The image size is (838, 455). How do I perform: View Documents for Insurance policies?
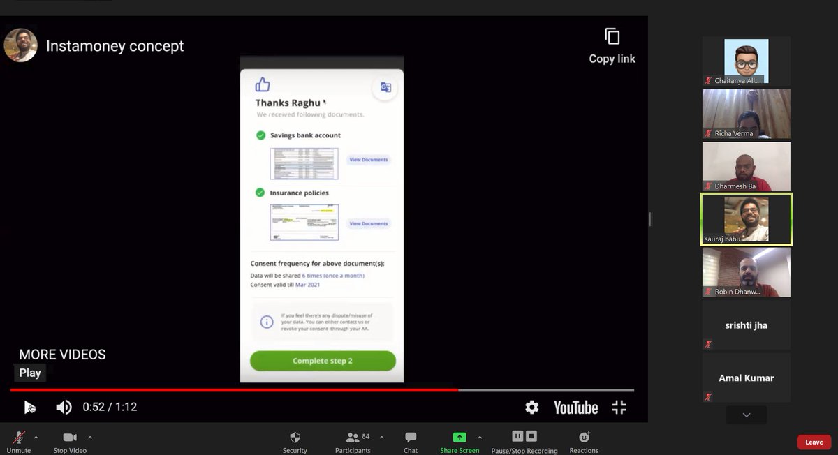[x=368, y=223]
